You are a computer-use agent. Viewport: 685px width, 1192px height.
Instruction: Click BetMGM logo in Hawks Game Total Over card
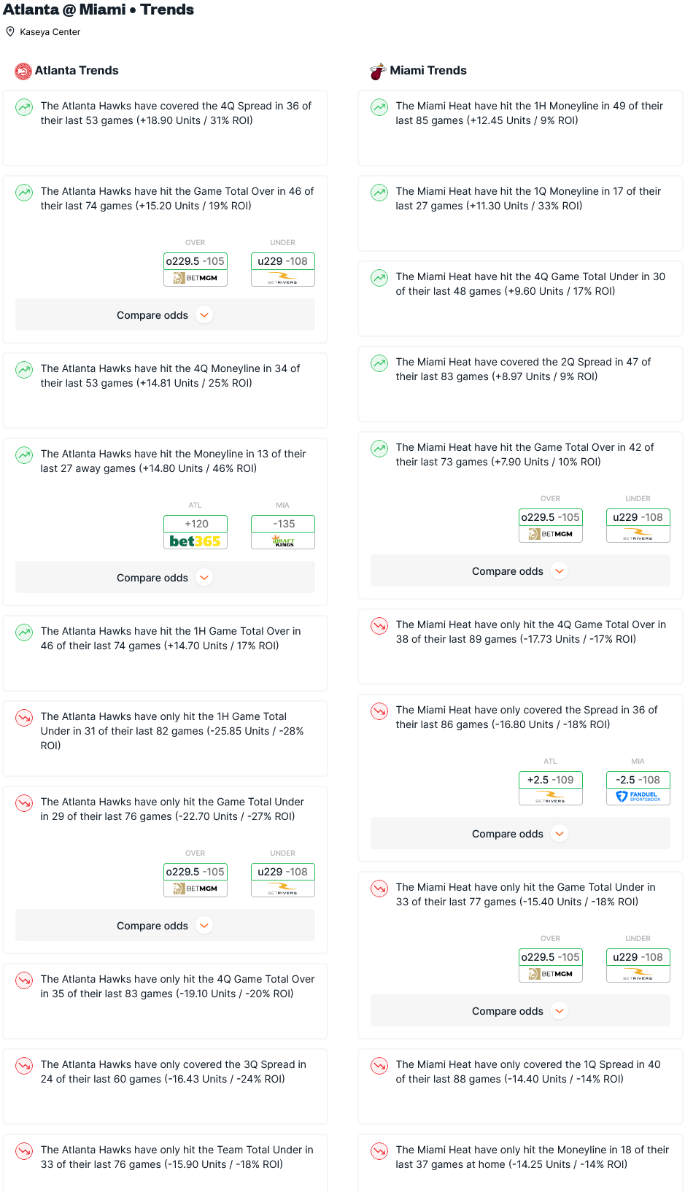click(x=196, y=278)
